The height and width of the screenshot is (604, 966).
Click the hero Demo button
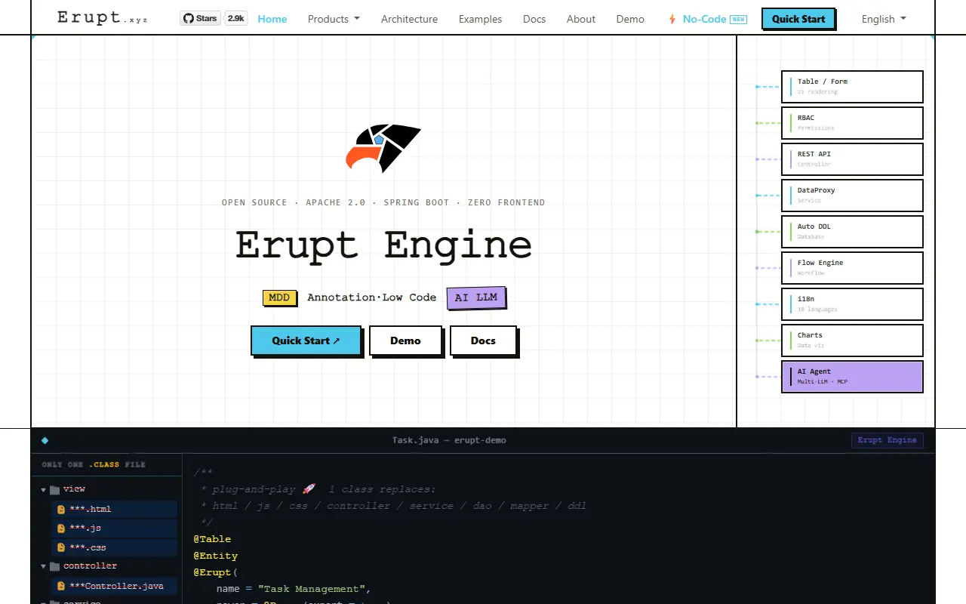tap(405, 341)
